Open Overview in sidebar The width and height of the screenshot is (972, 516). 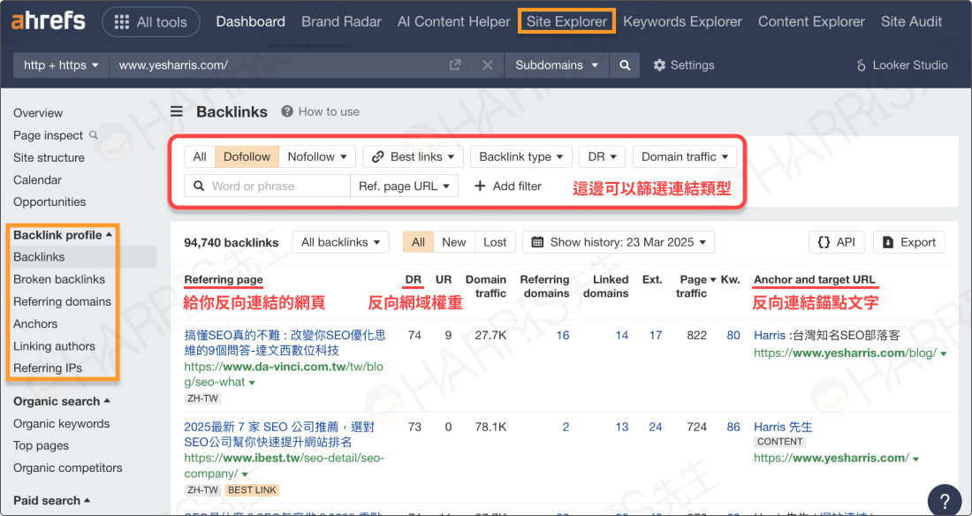pos(38,113)
